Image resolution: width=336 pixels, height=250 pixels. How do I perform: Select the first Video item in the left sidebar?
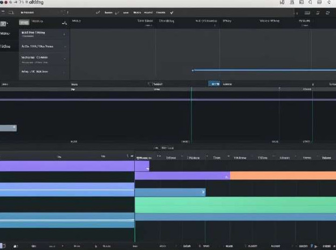coord(5,33)
